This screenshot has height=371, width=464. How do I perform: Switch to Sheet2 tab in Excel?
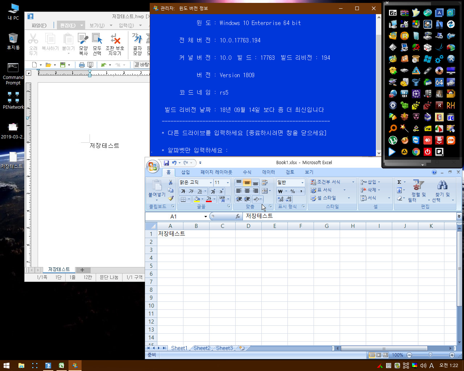click(202, 348)
